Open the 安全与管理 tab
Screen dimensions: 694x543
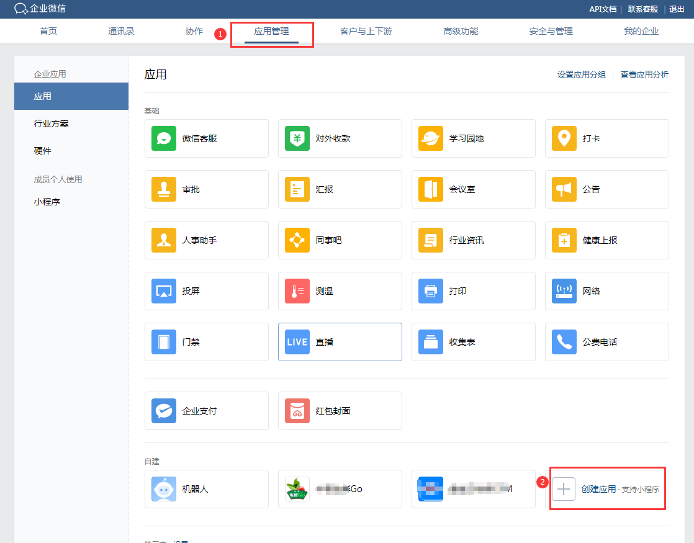click(x=551, y=31)
